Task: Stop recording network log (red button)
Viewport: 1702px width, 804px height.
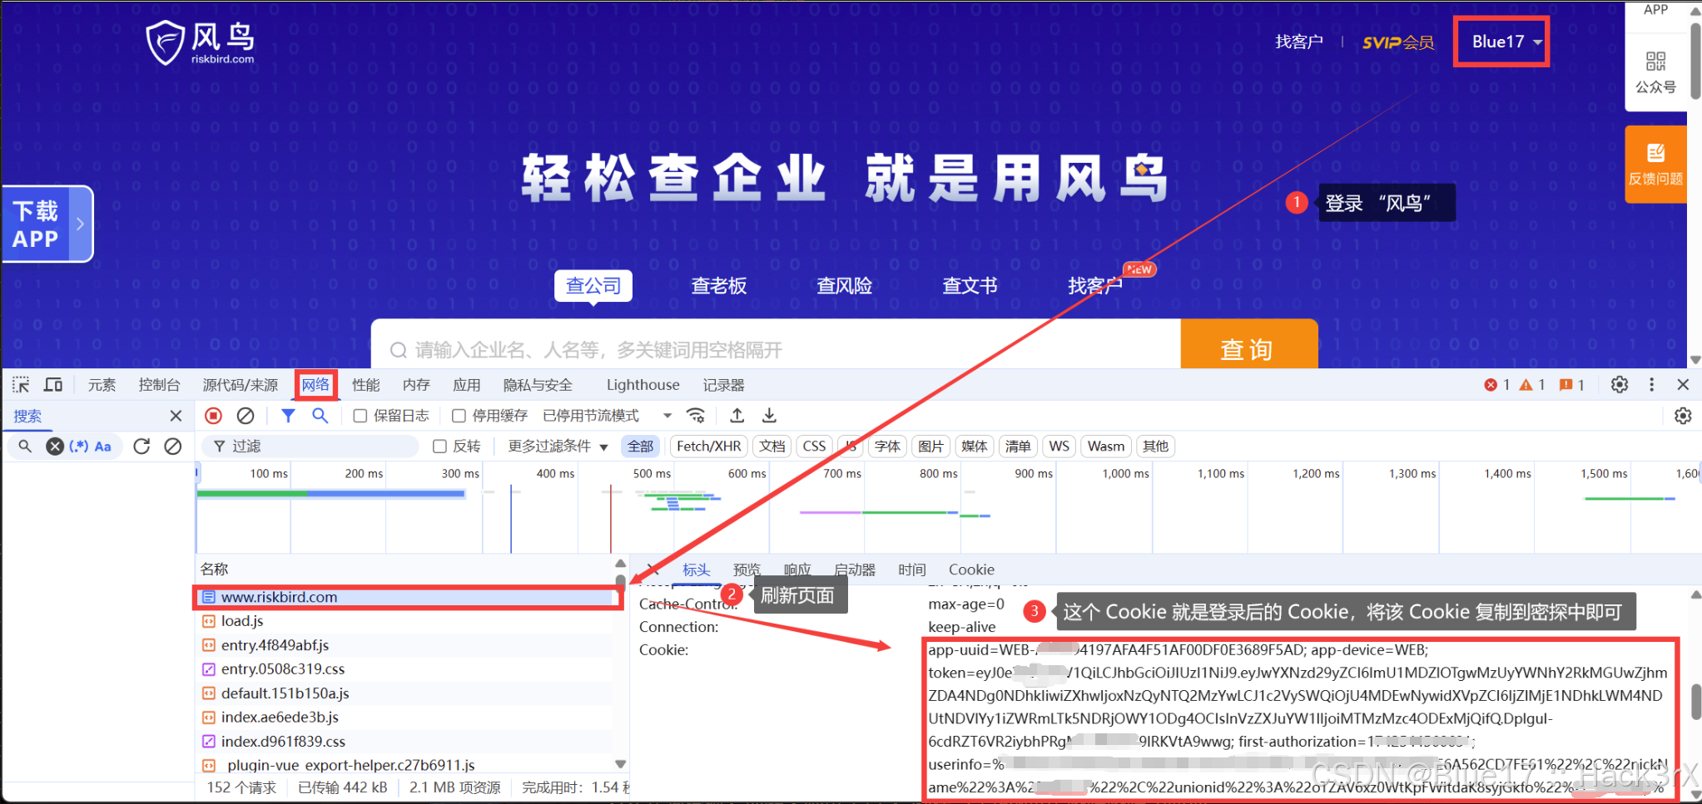Action: [x=214, y=416]
